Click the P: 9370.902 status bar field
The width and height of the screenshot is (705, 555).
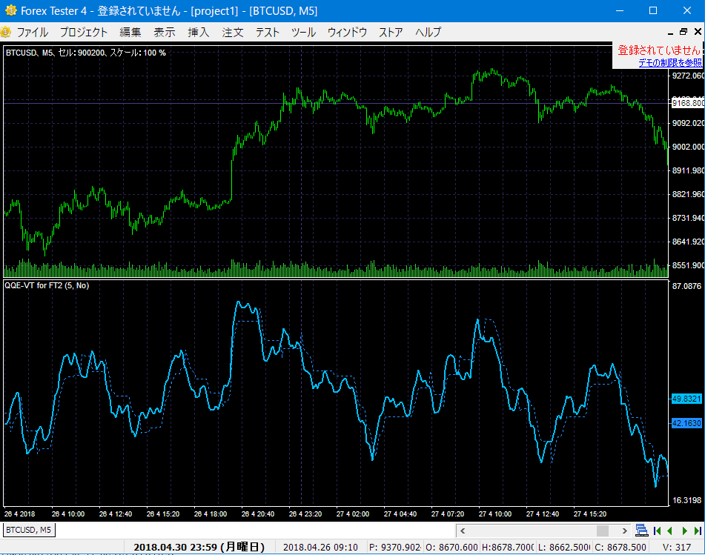click(395, 547)
